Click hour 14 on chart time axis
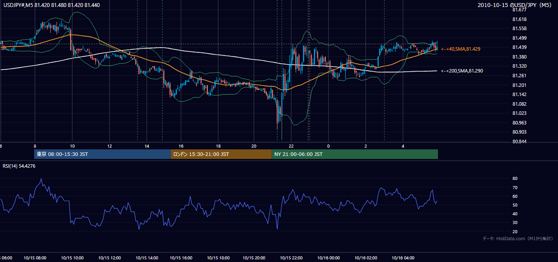The height and width of the screenshot is (262, 558). [x=147, y=146]
